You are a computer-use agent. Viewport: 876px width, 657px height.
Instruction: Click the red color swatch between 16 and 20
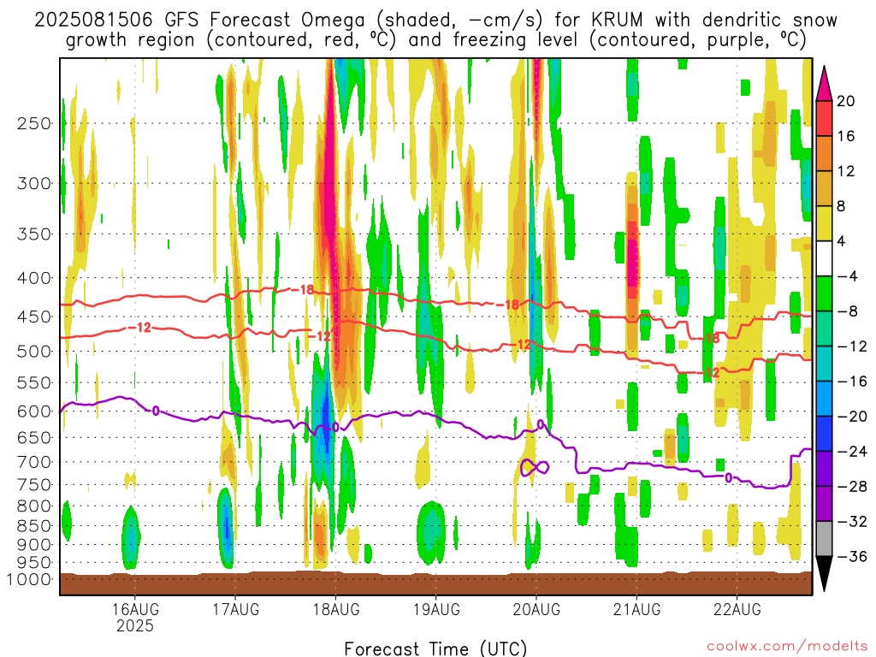(824, 118)
